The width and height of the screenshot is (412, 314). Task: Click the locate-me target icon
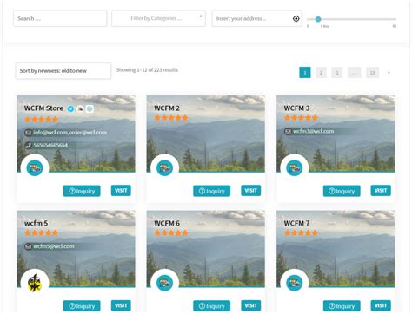tap(296, 19)
